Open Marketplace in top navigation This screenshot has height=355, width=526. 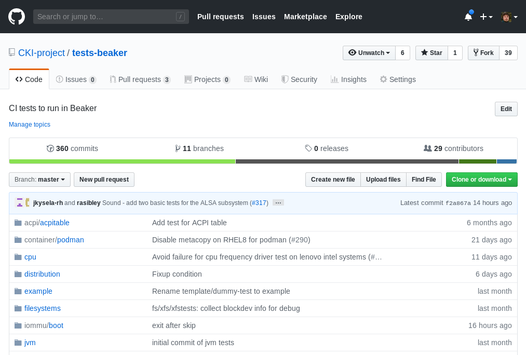click(305, 17)
